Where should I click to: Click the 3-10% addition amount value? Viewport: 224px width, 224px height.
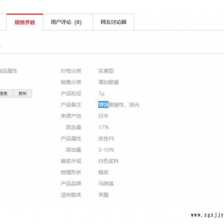tap(106, 150)
